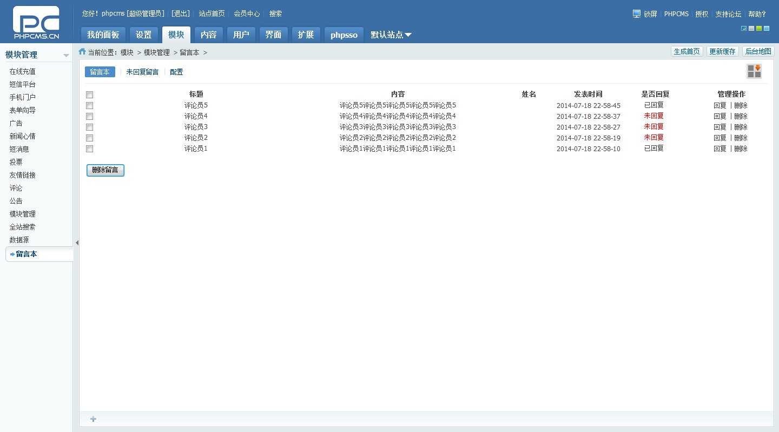Click the 锁屏 link
This screenshot has height=432, width=779.
[x=650, y=14]
